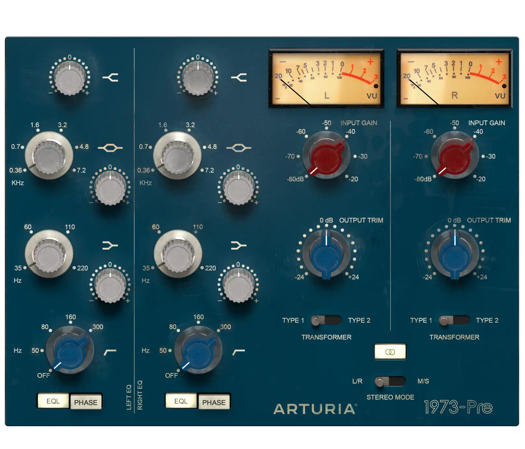
Task: Toggle the left channel transformer type switch
Action: click(x=326, y=321)
